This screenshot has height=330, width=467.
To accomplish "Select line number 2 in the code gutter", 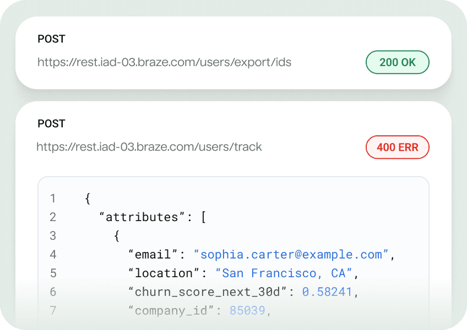I will click(x=53, y=217).
